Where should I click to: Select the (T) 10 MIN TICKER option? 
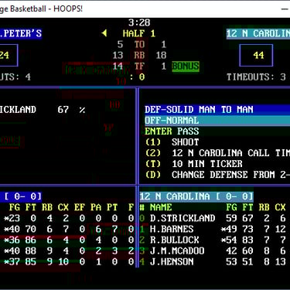(193, 164)
